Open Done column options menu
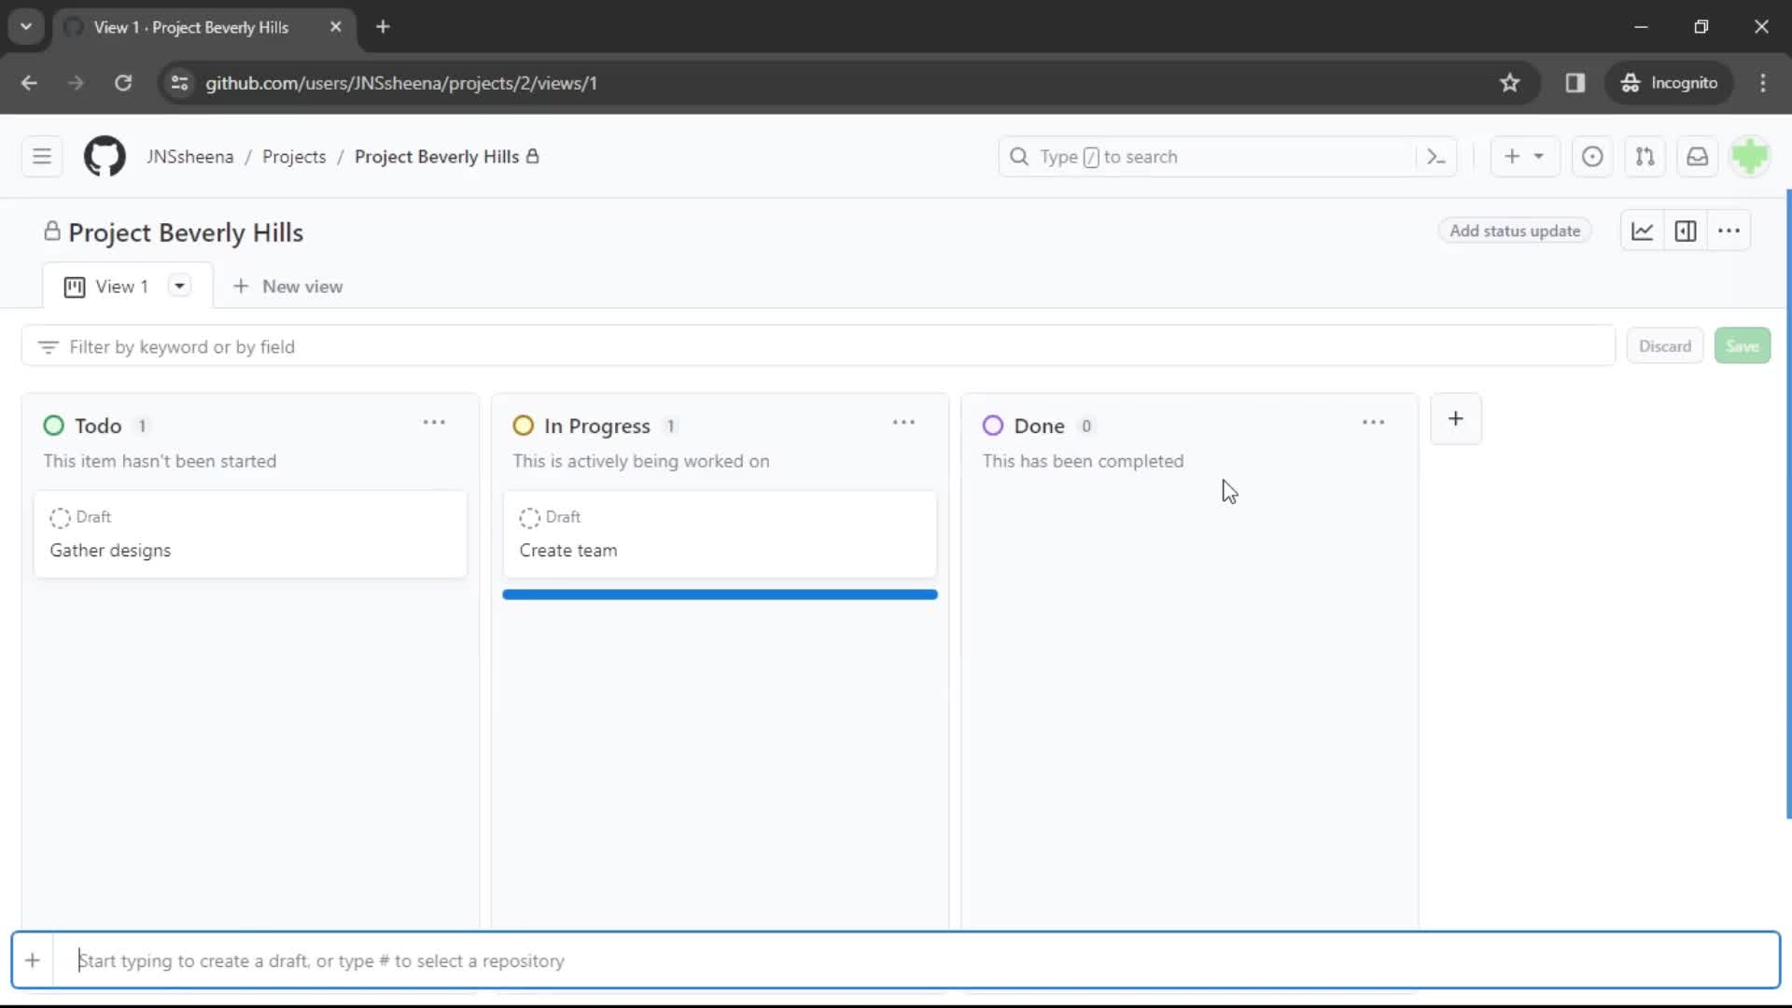 point(1373,424)
